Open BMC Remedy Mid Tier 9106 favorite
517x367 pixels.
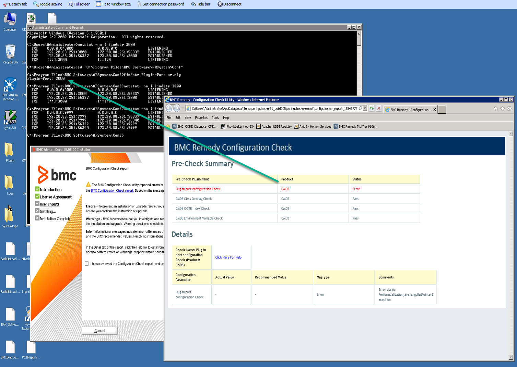pos(356,126)
